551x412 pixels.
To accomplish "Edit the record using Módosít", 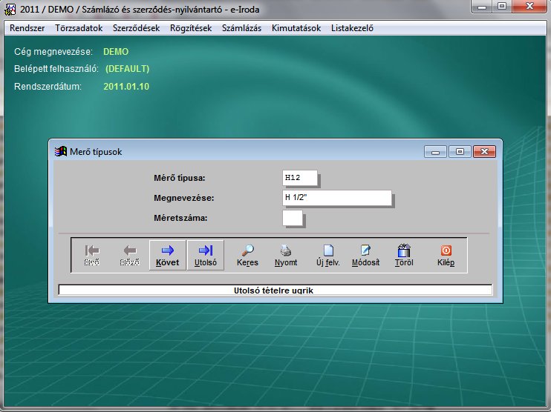I will tap(365, 255).
